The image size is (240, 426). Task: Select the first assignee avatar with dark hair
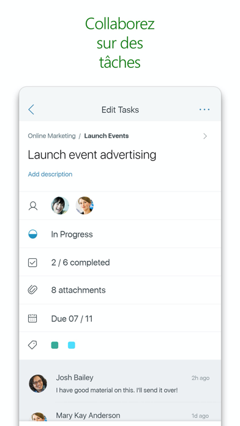[x=60, y=206]
